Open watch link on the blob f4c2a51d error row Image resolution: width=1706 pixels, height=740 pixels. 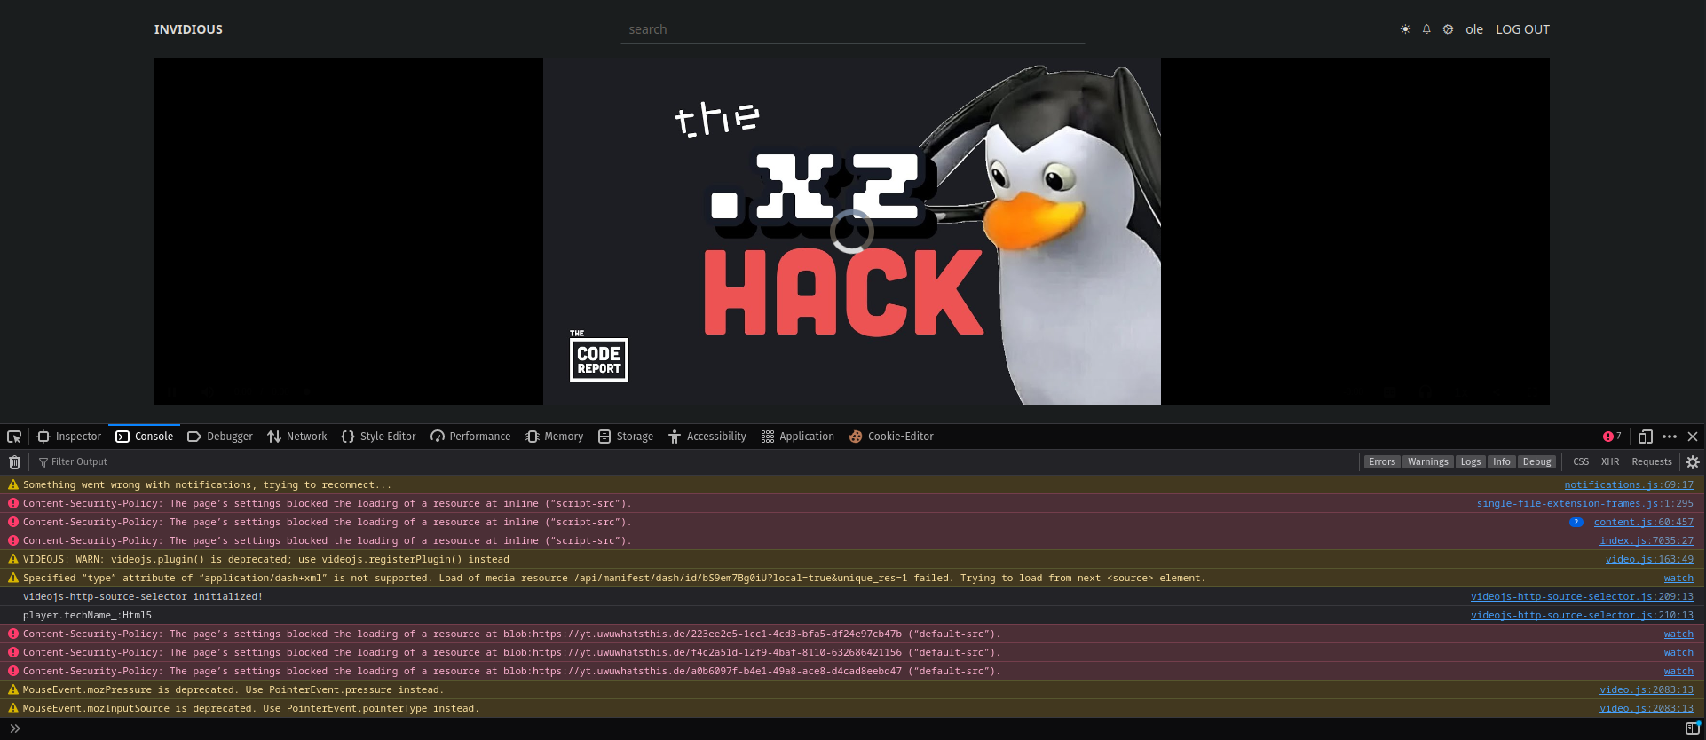(1678, 652)
